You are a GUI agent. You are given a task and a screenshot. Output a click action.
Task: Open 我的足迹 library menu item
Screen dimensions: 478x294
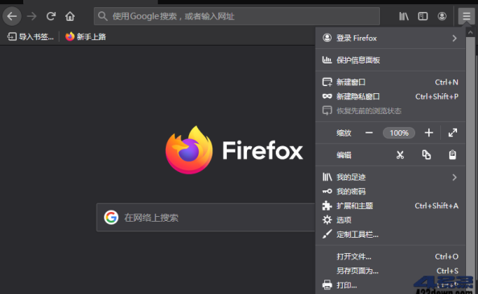[390, 178]
